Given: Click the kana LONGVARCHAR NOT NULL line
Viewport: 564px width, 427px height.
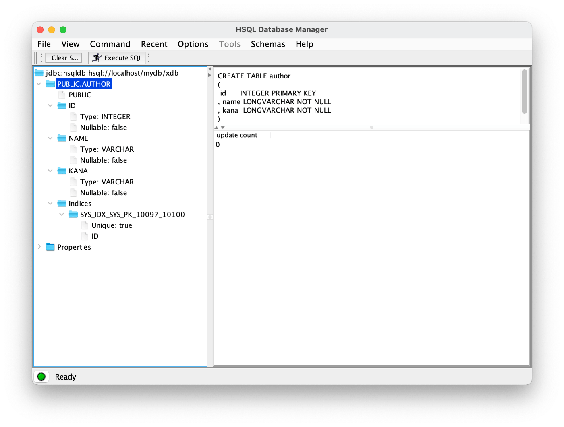Looking at the screenshot, I should click(274, 110).
